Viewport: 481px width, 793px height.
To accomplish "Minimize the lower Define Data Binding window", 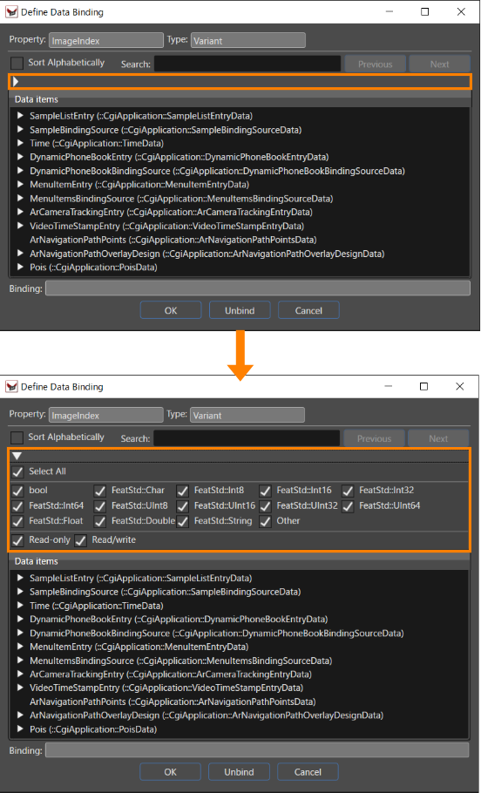I will click(388, 387).
